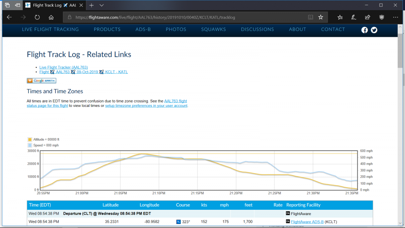Open FlightAware Twitter page icon

click(374, 30)
